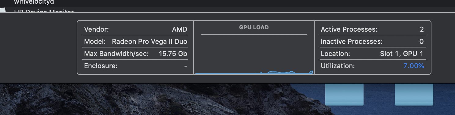
Task: Click the Inactive Processes count of 0
Action: pyautogui.click(x=422, y=42)
